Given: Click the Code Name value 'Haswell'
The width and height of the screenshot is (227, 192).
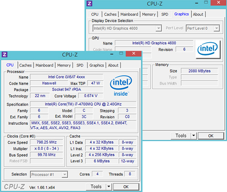Looking at the screenshot, I should click(49, 83).
